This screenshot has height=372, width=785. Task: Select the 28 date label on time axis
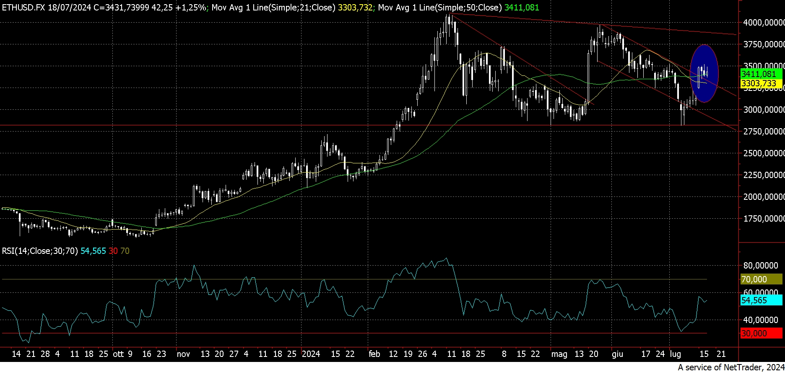[x=45, y=354]
